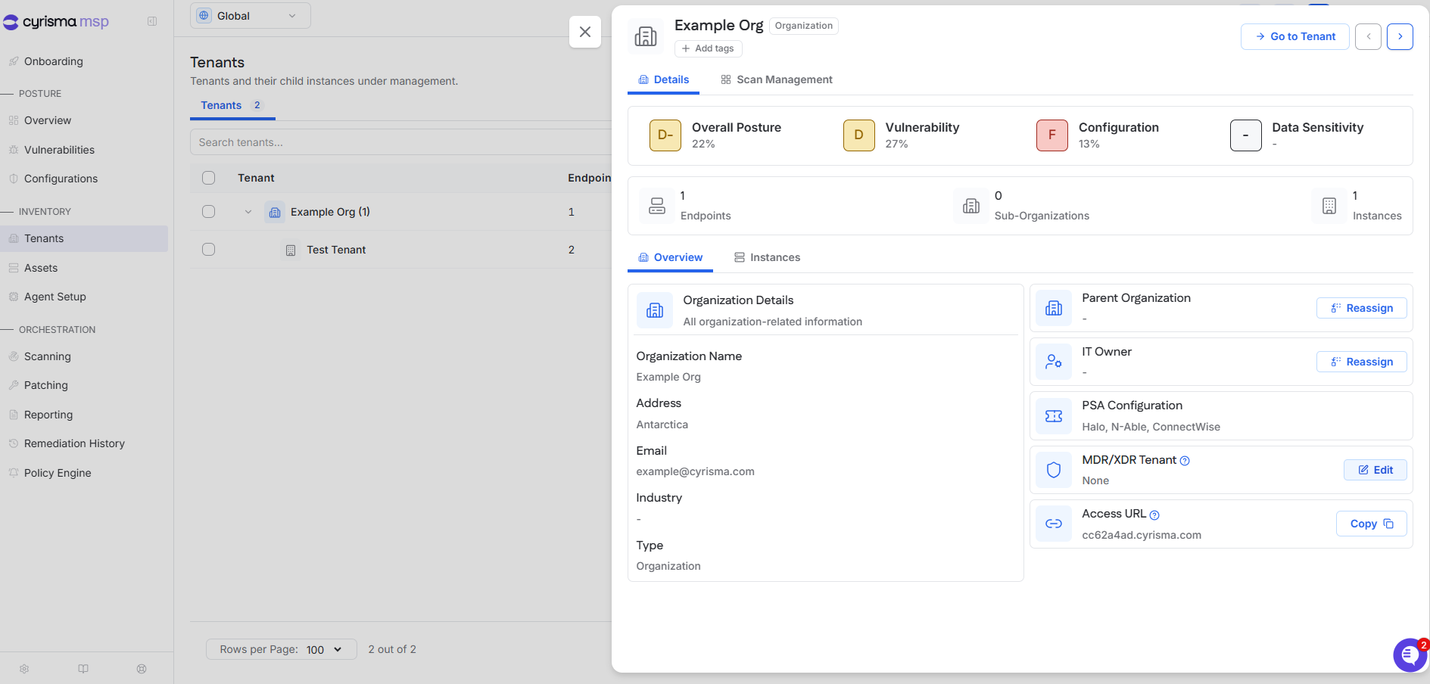Open the chat support bubble icon
1430x684 pixels.
(1410, 654)
